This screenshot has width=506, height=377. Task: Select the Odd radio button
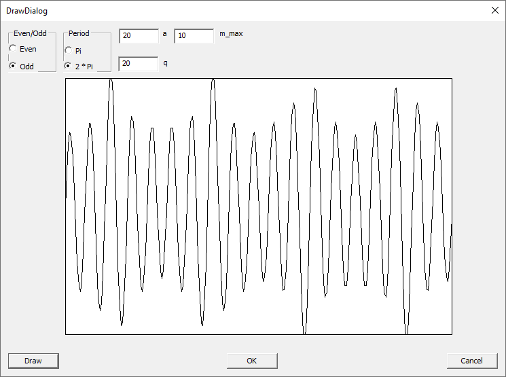pos(13,67)
